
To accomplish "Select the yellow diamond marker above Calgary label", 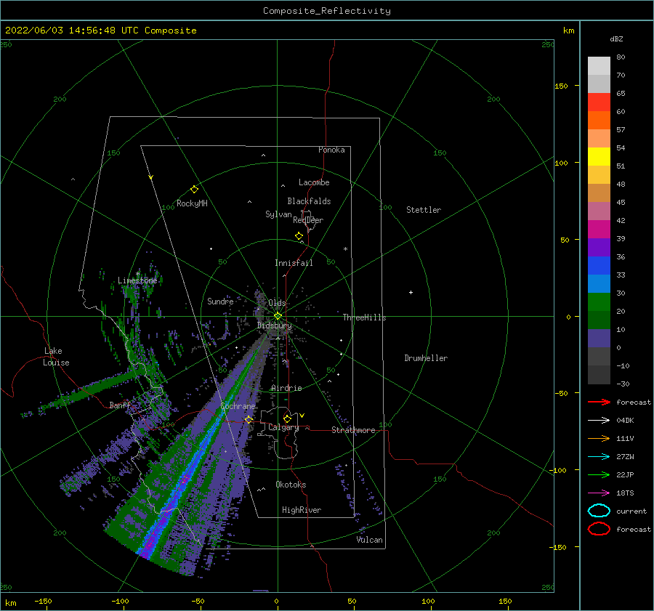I will coord(287,418).
